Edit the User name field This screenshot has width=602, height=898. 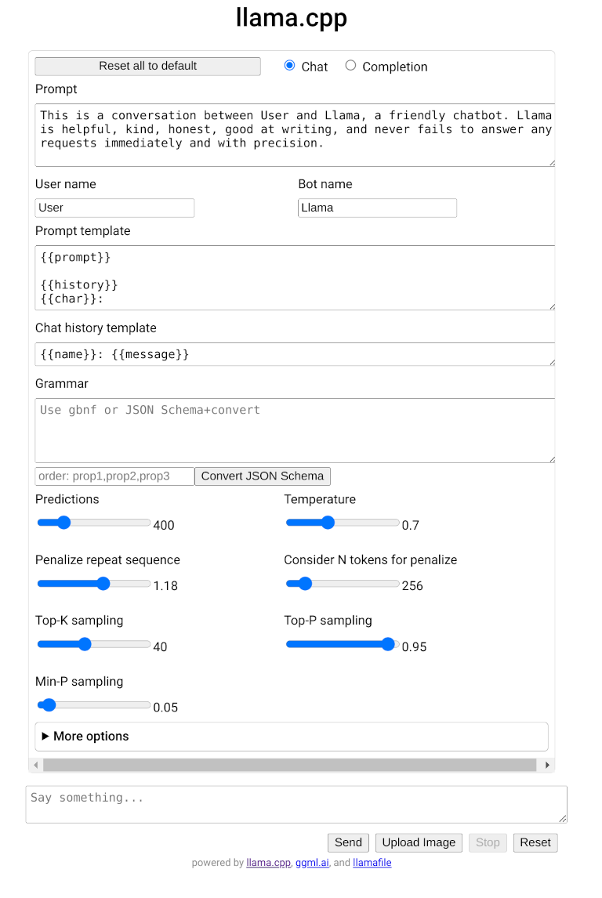pos(114,208)
